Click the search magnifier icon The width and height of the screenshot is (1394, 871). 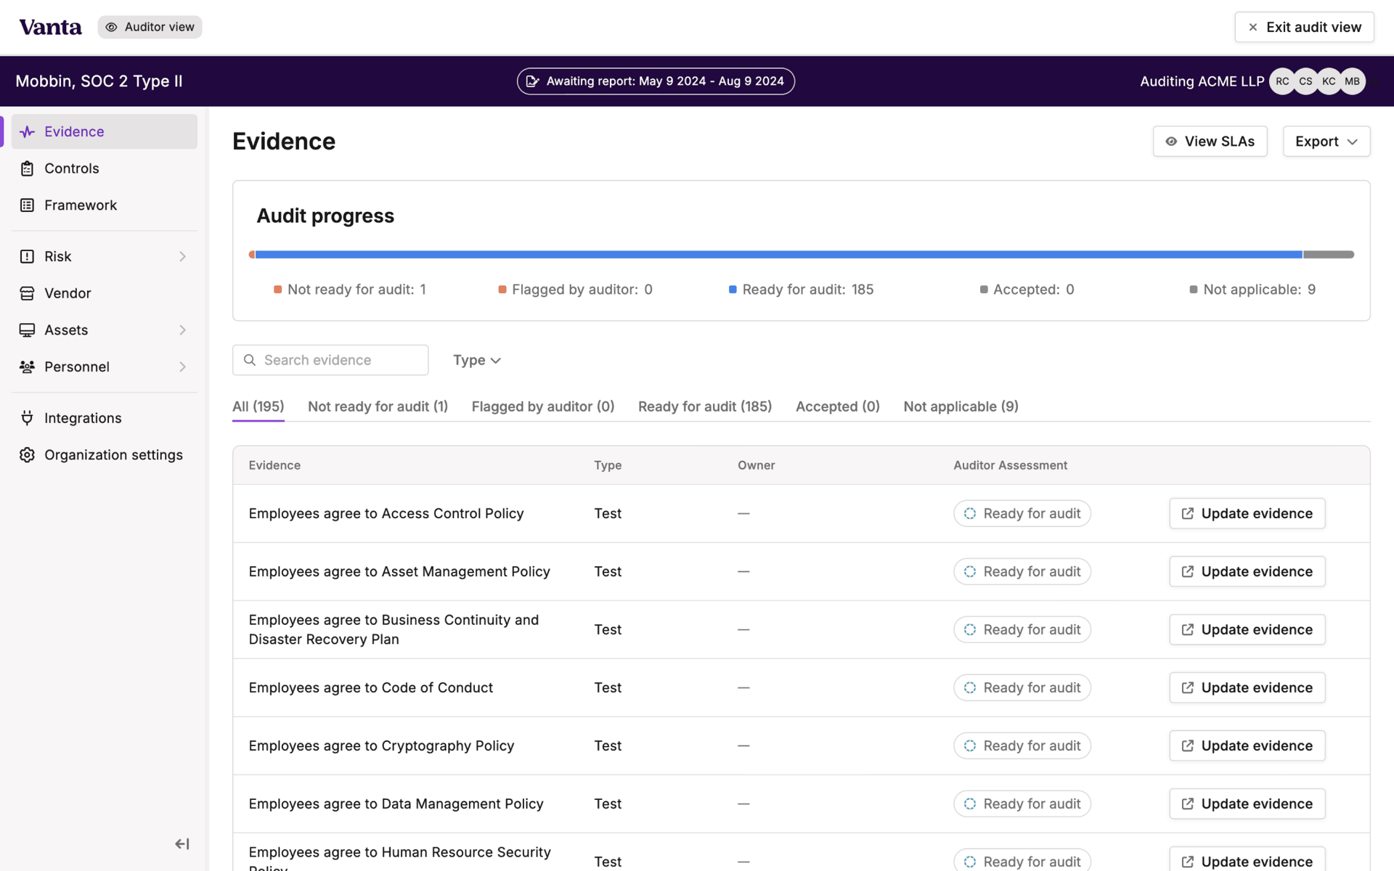coord(250,360)
